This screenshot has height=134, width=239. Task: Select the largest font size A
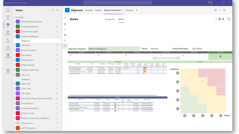pos(223,19)
